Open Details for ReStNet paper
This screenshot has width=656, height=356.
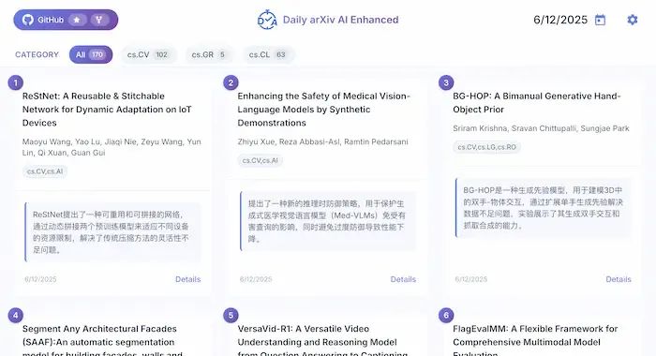pyautogui.click(x=187, y=279)
